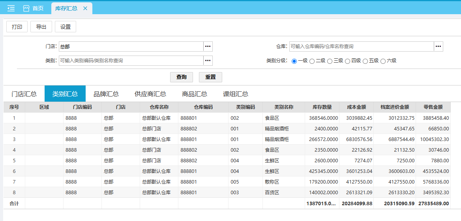Image resolution: width=461 pixels, height=221 pixels.
Task: Open the 类别 lookup ellipsis button
Action: click(x=208, y=61)
